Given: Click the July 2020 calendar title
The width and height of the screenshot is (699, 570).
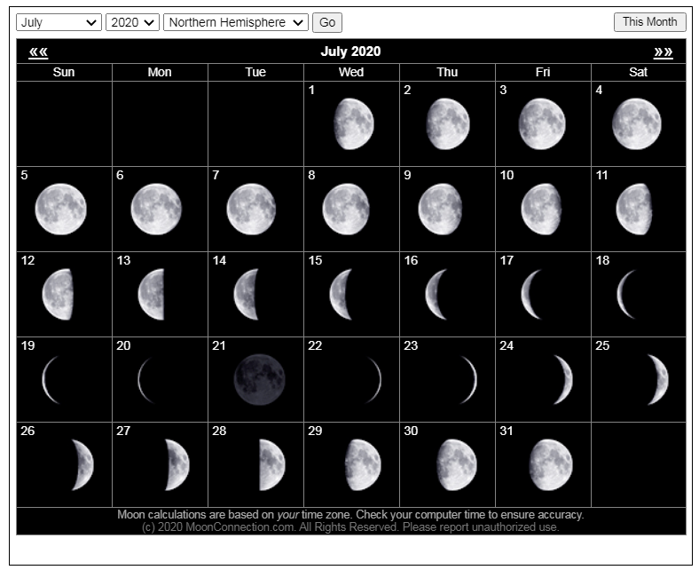Looking at the screenshot, I should (x=350, y=51).
